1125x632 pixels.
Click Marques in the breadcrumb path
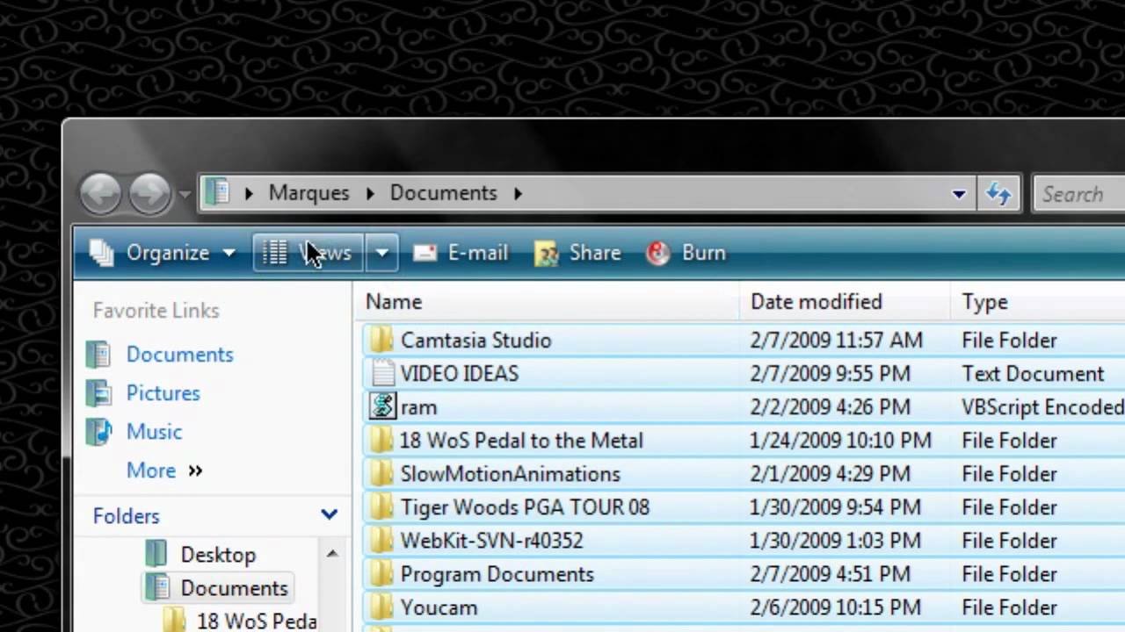(x=308, y=193)
